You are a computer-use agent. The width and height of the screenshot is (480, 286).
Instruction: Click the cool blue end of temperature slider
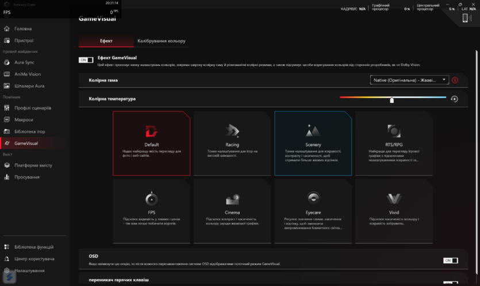(x=444, y=97)
